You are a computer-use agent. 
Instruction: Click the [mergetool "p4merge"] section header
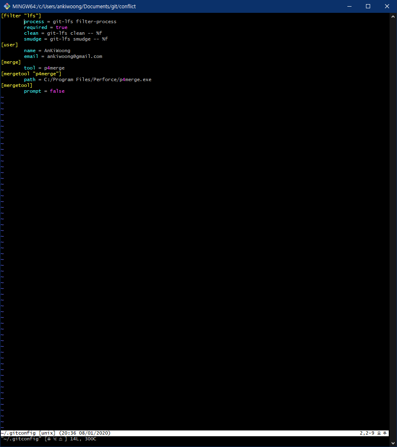pos(31,73)
